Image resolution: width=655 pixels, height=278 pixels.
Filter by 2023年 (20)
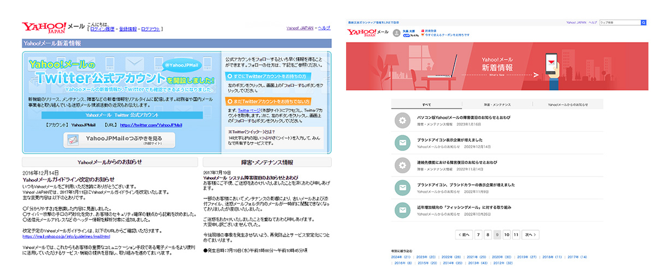tap(426, 257)
